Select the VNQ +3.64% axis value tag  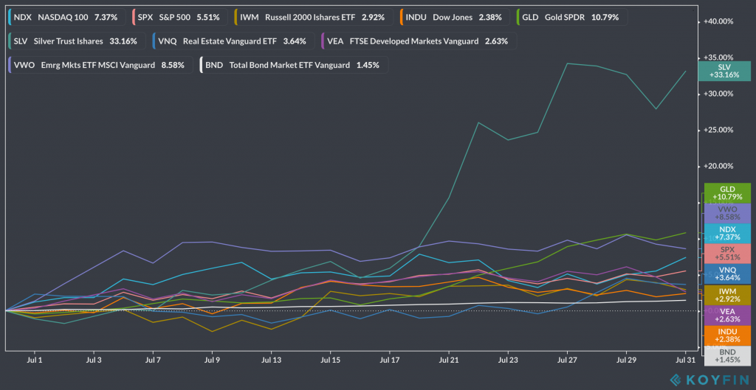click(x=728, y=274)
